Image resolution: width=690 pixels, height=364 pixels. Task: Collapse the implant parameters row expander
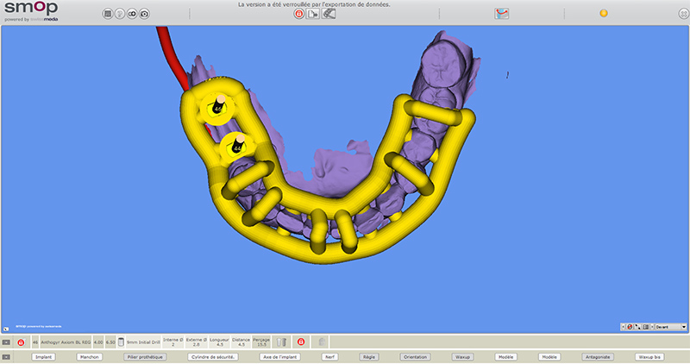coord(6,342)
